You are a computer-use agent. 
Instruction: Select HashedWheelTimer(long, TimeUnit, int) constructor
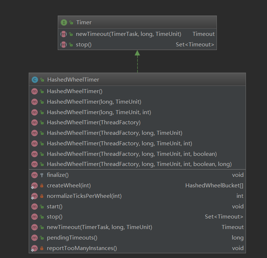(x=99, y=112)
